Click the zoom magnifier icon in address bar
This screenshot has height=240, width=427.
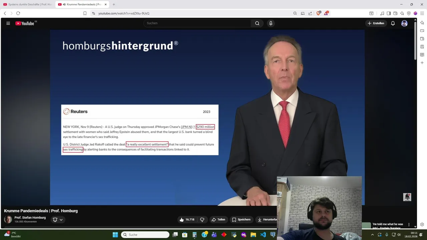(295, 13)
